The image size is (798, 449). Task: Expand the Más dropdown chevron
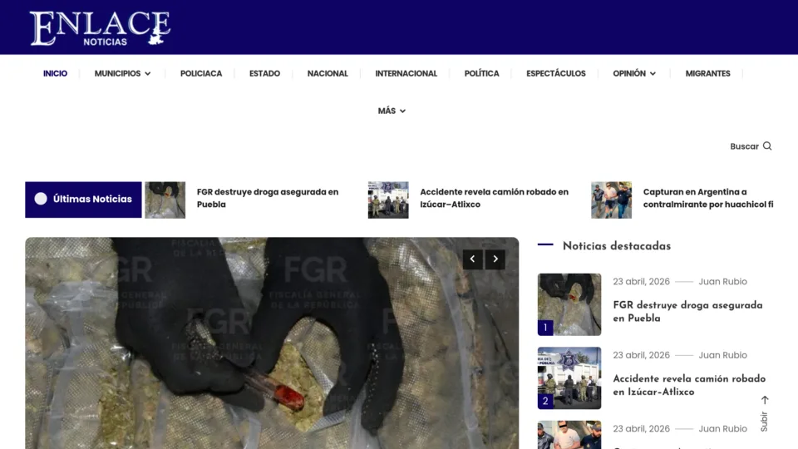[x=402, y=111]
